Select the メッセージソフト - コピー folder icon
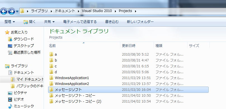This screenshot has width=226, height=109. 51,96
